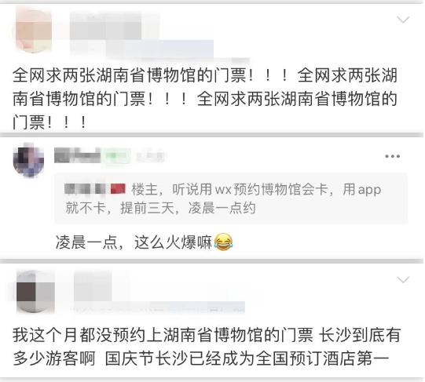Viewport: 425px width, 382px height.
Task: Tap the quoted user's blurred name in gray box
Action: click(85, 189)
